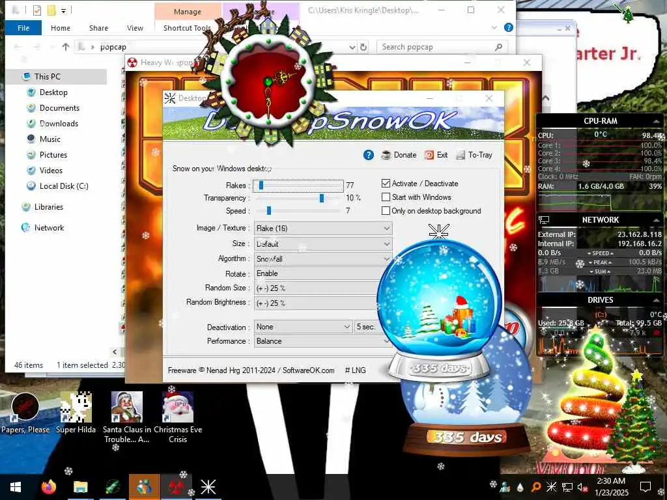Click the To-Tray icon in DesktopSnowOK

[461, 155]
